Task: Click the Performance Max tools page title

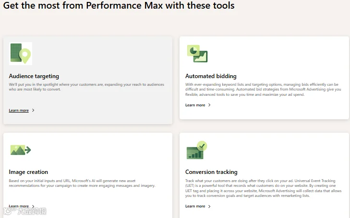Action: pos(119,5)
